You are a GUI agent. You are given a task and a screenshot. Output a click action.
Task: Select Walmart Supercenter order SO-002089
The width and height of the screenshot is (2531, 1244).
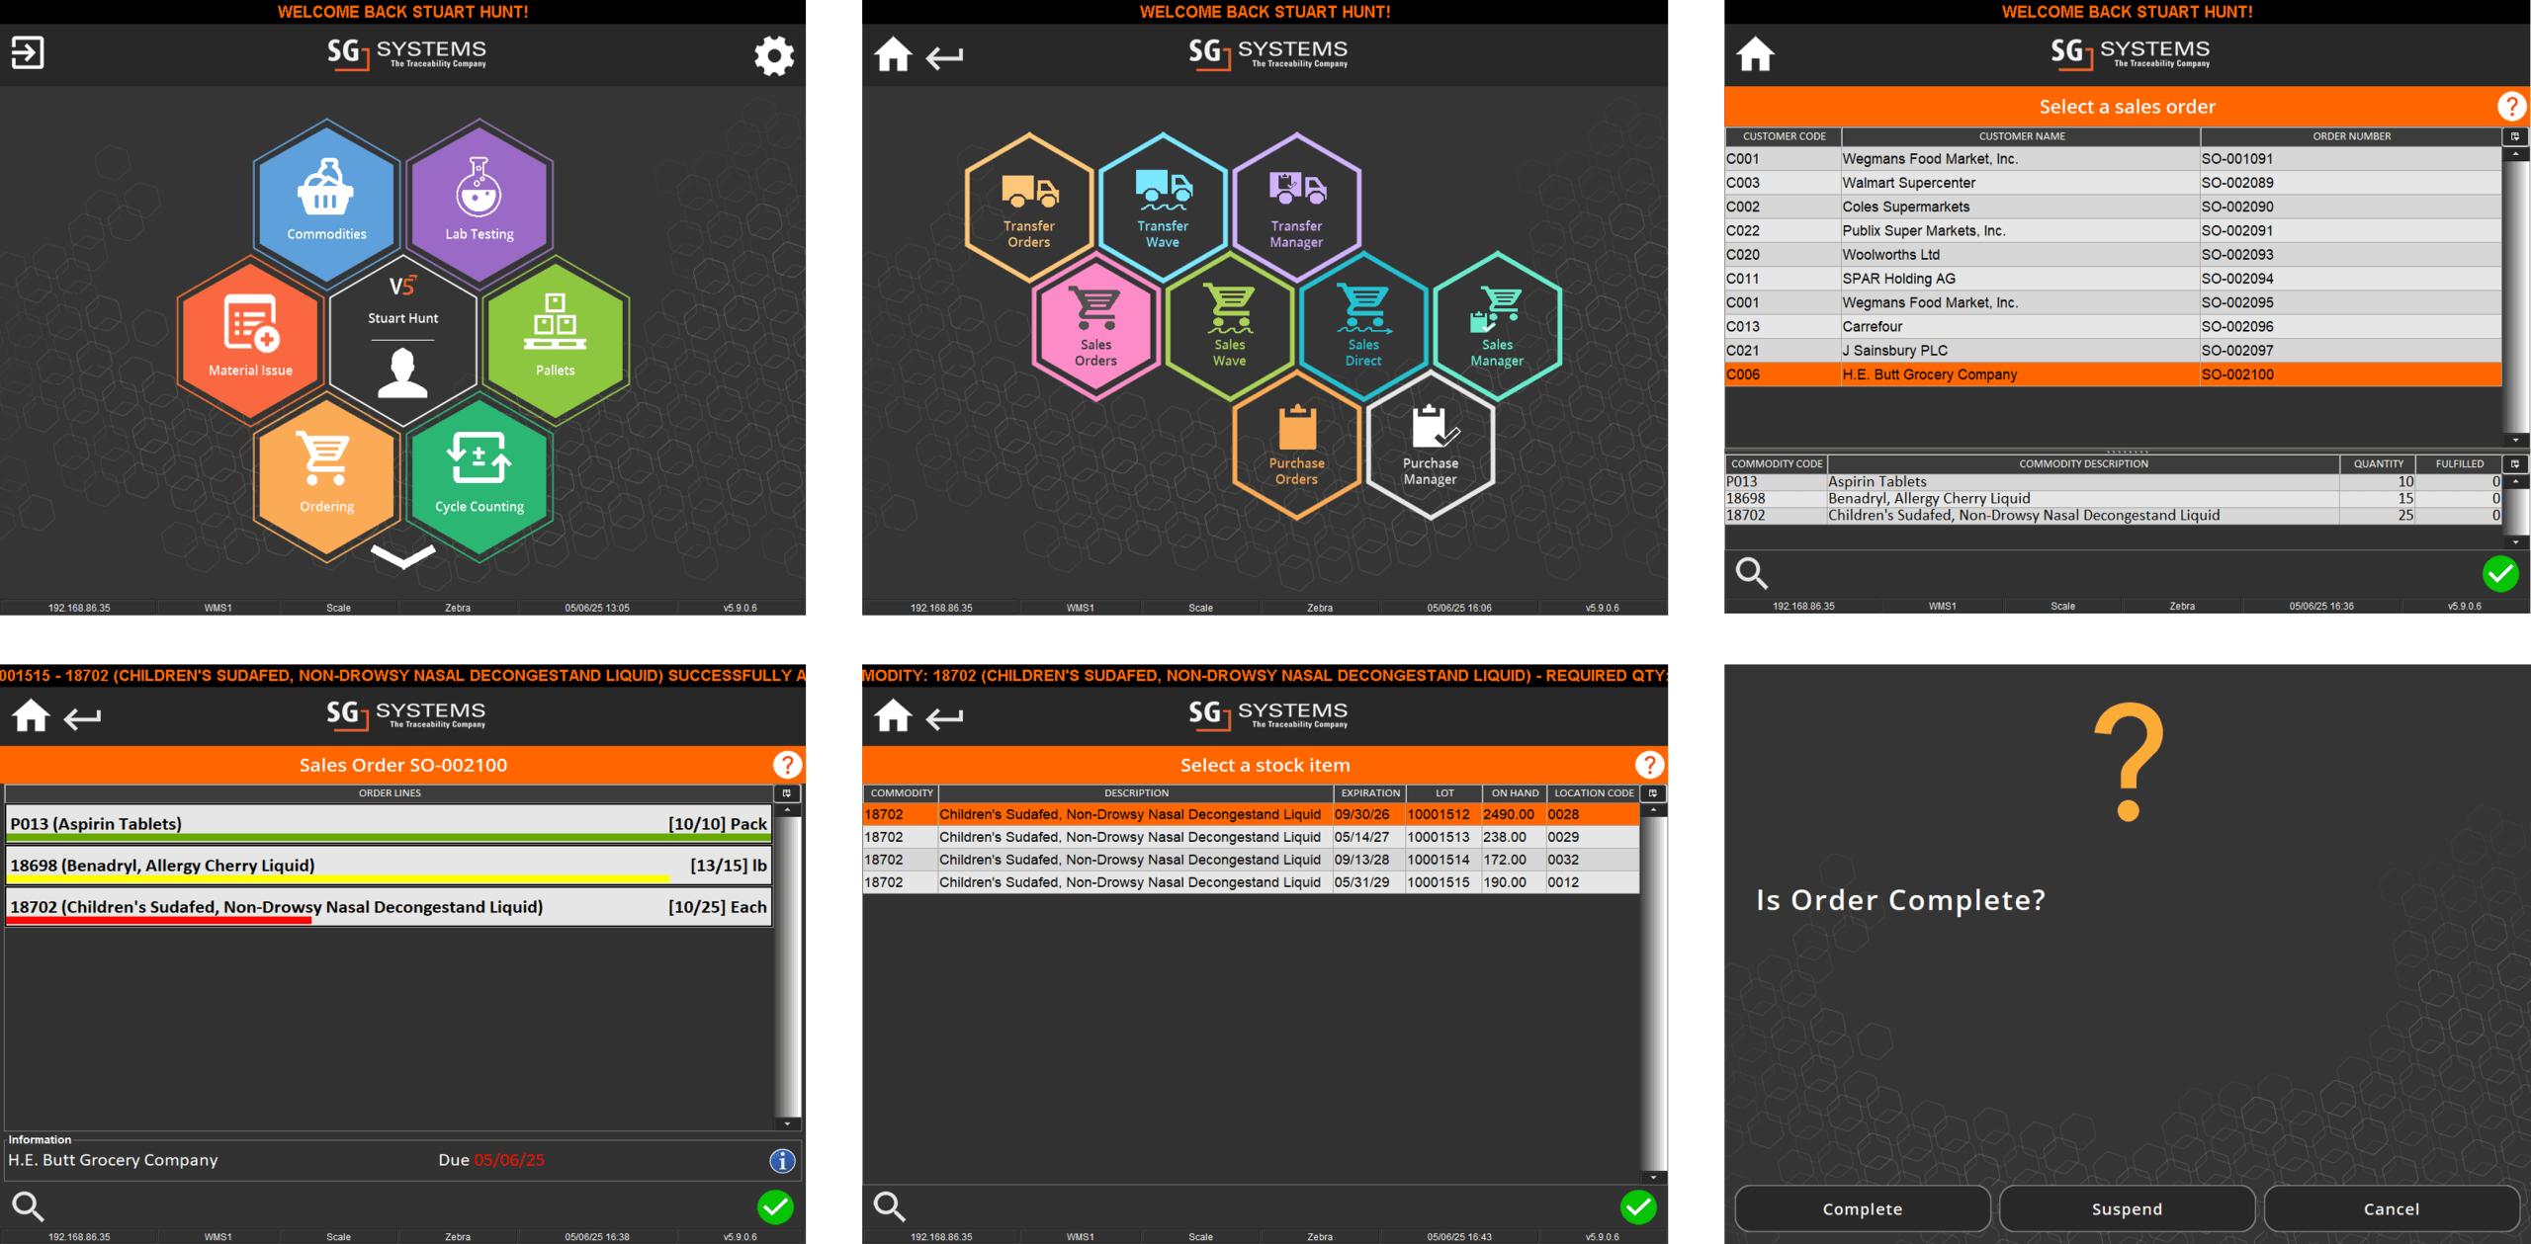[2113, 183]
